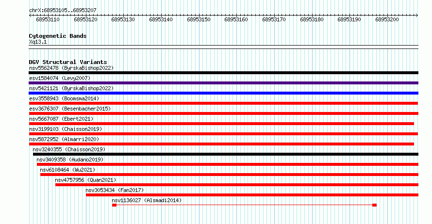The image size is (432, 224).
Task: Click left red block of nsv1136027
Action: [115, 205]
